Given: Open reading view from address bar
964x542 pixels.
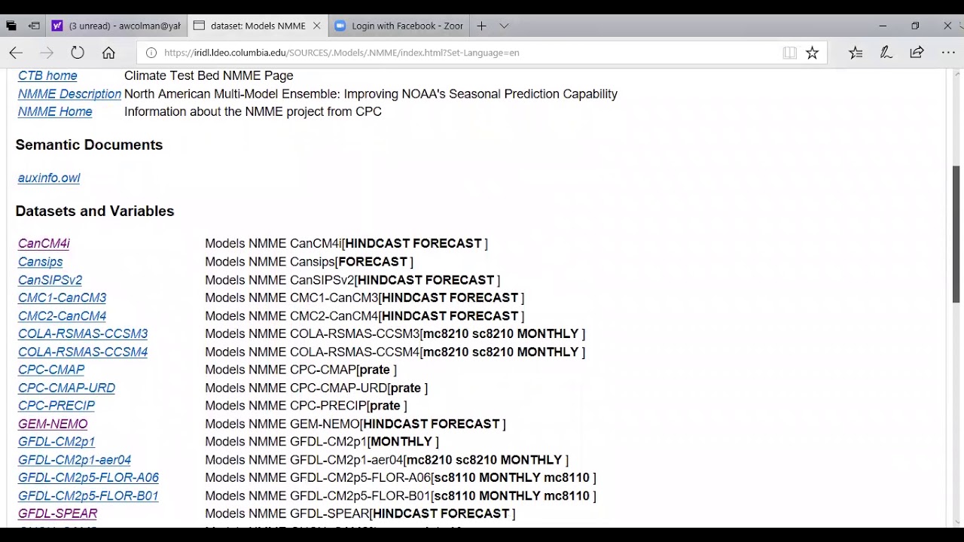Looking at the screenshot, I should (789, 53).
